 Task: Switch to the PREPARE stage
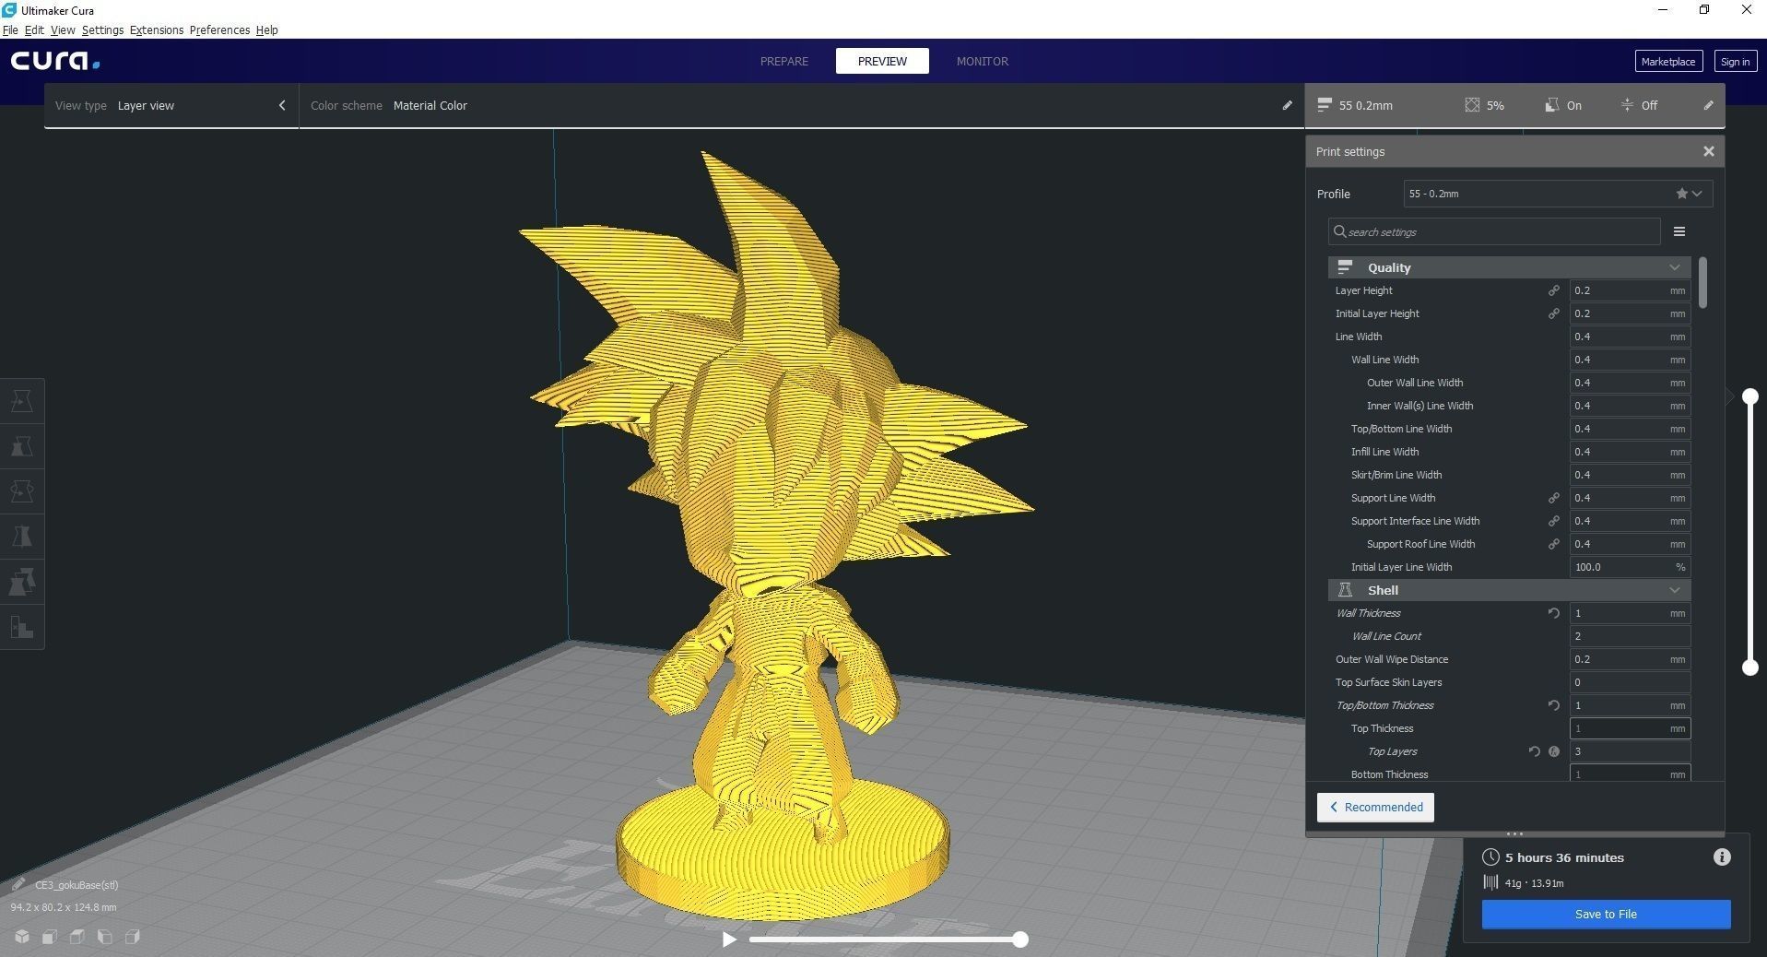coord(784,61)
